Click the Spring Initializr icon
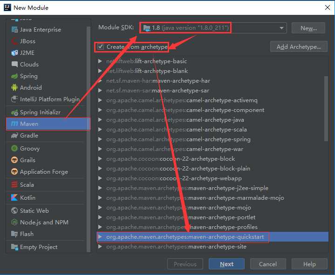This screenshot has width=335, height=275. coord(14,112)
